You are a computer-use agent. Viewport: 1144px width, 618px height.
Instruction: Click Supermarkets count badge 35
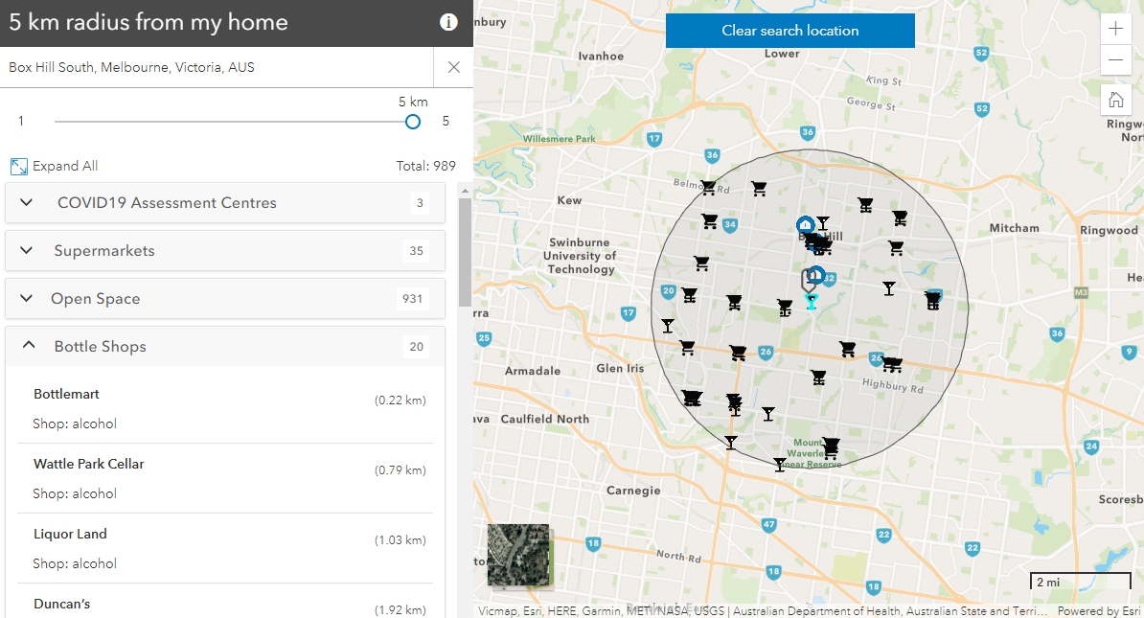click(x=417, y=251)
